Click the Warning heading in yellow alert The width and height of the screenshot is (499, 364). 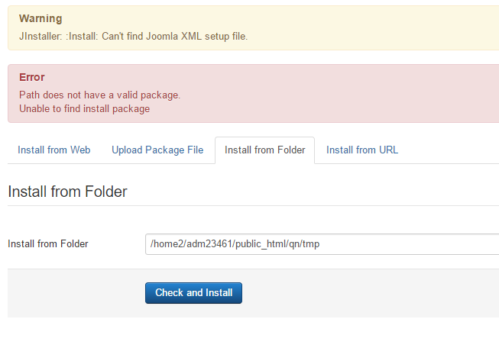41,18
